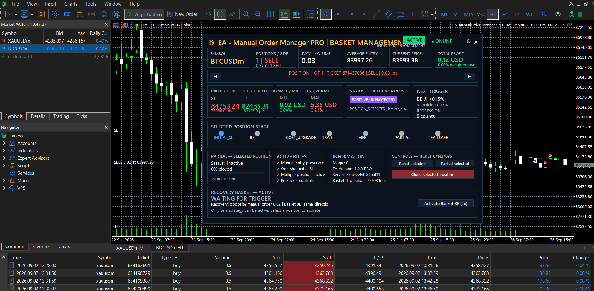The height and width of the screenshot is (291, 594).
Task: Select XAUUSDm row in Market Watch
Action: (55, 41)
